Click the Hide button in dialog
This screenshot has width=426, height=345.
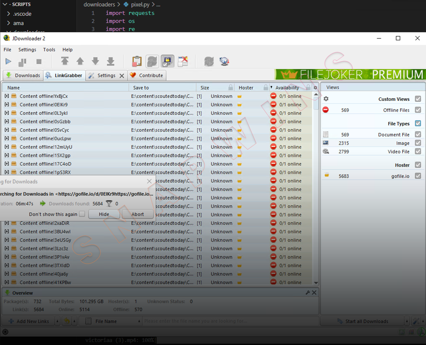pyautogui.click(x=104, y=214)
